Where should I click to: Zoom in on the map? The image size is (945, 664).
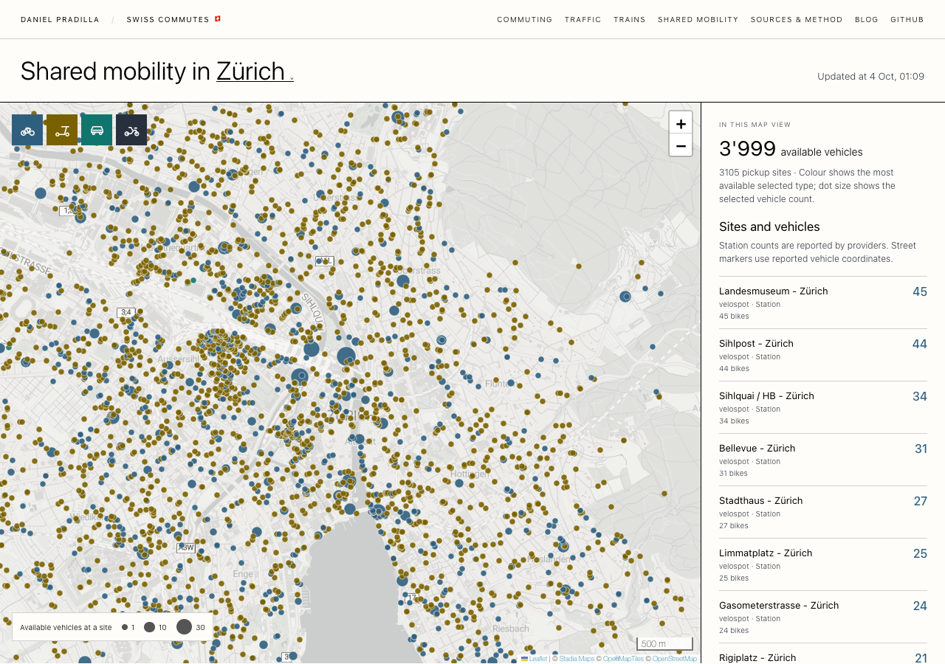(x=681, y=123)
